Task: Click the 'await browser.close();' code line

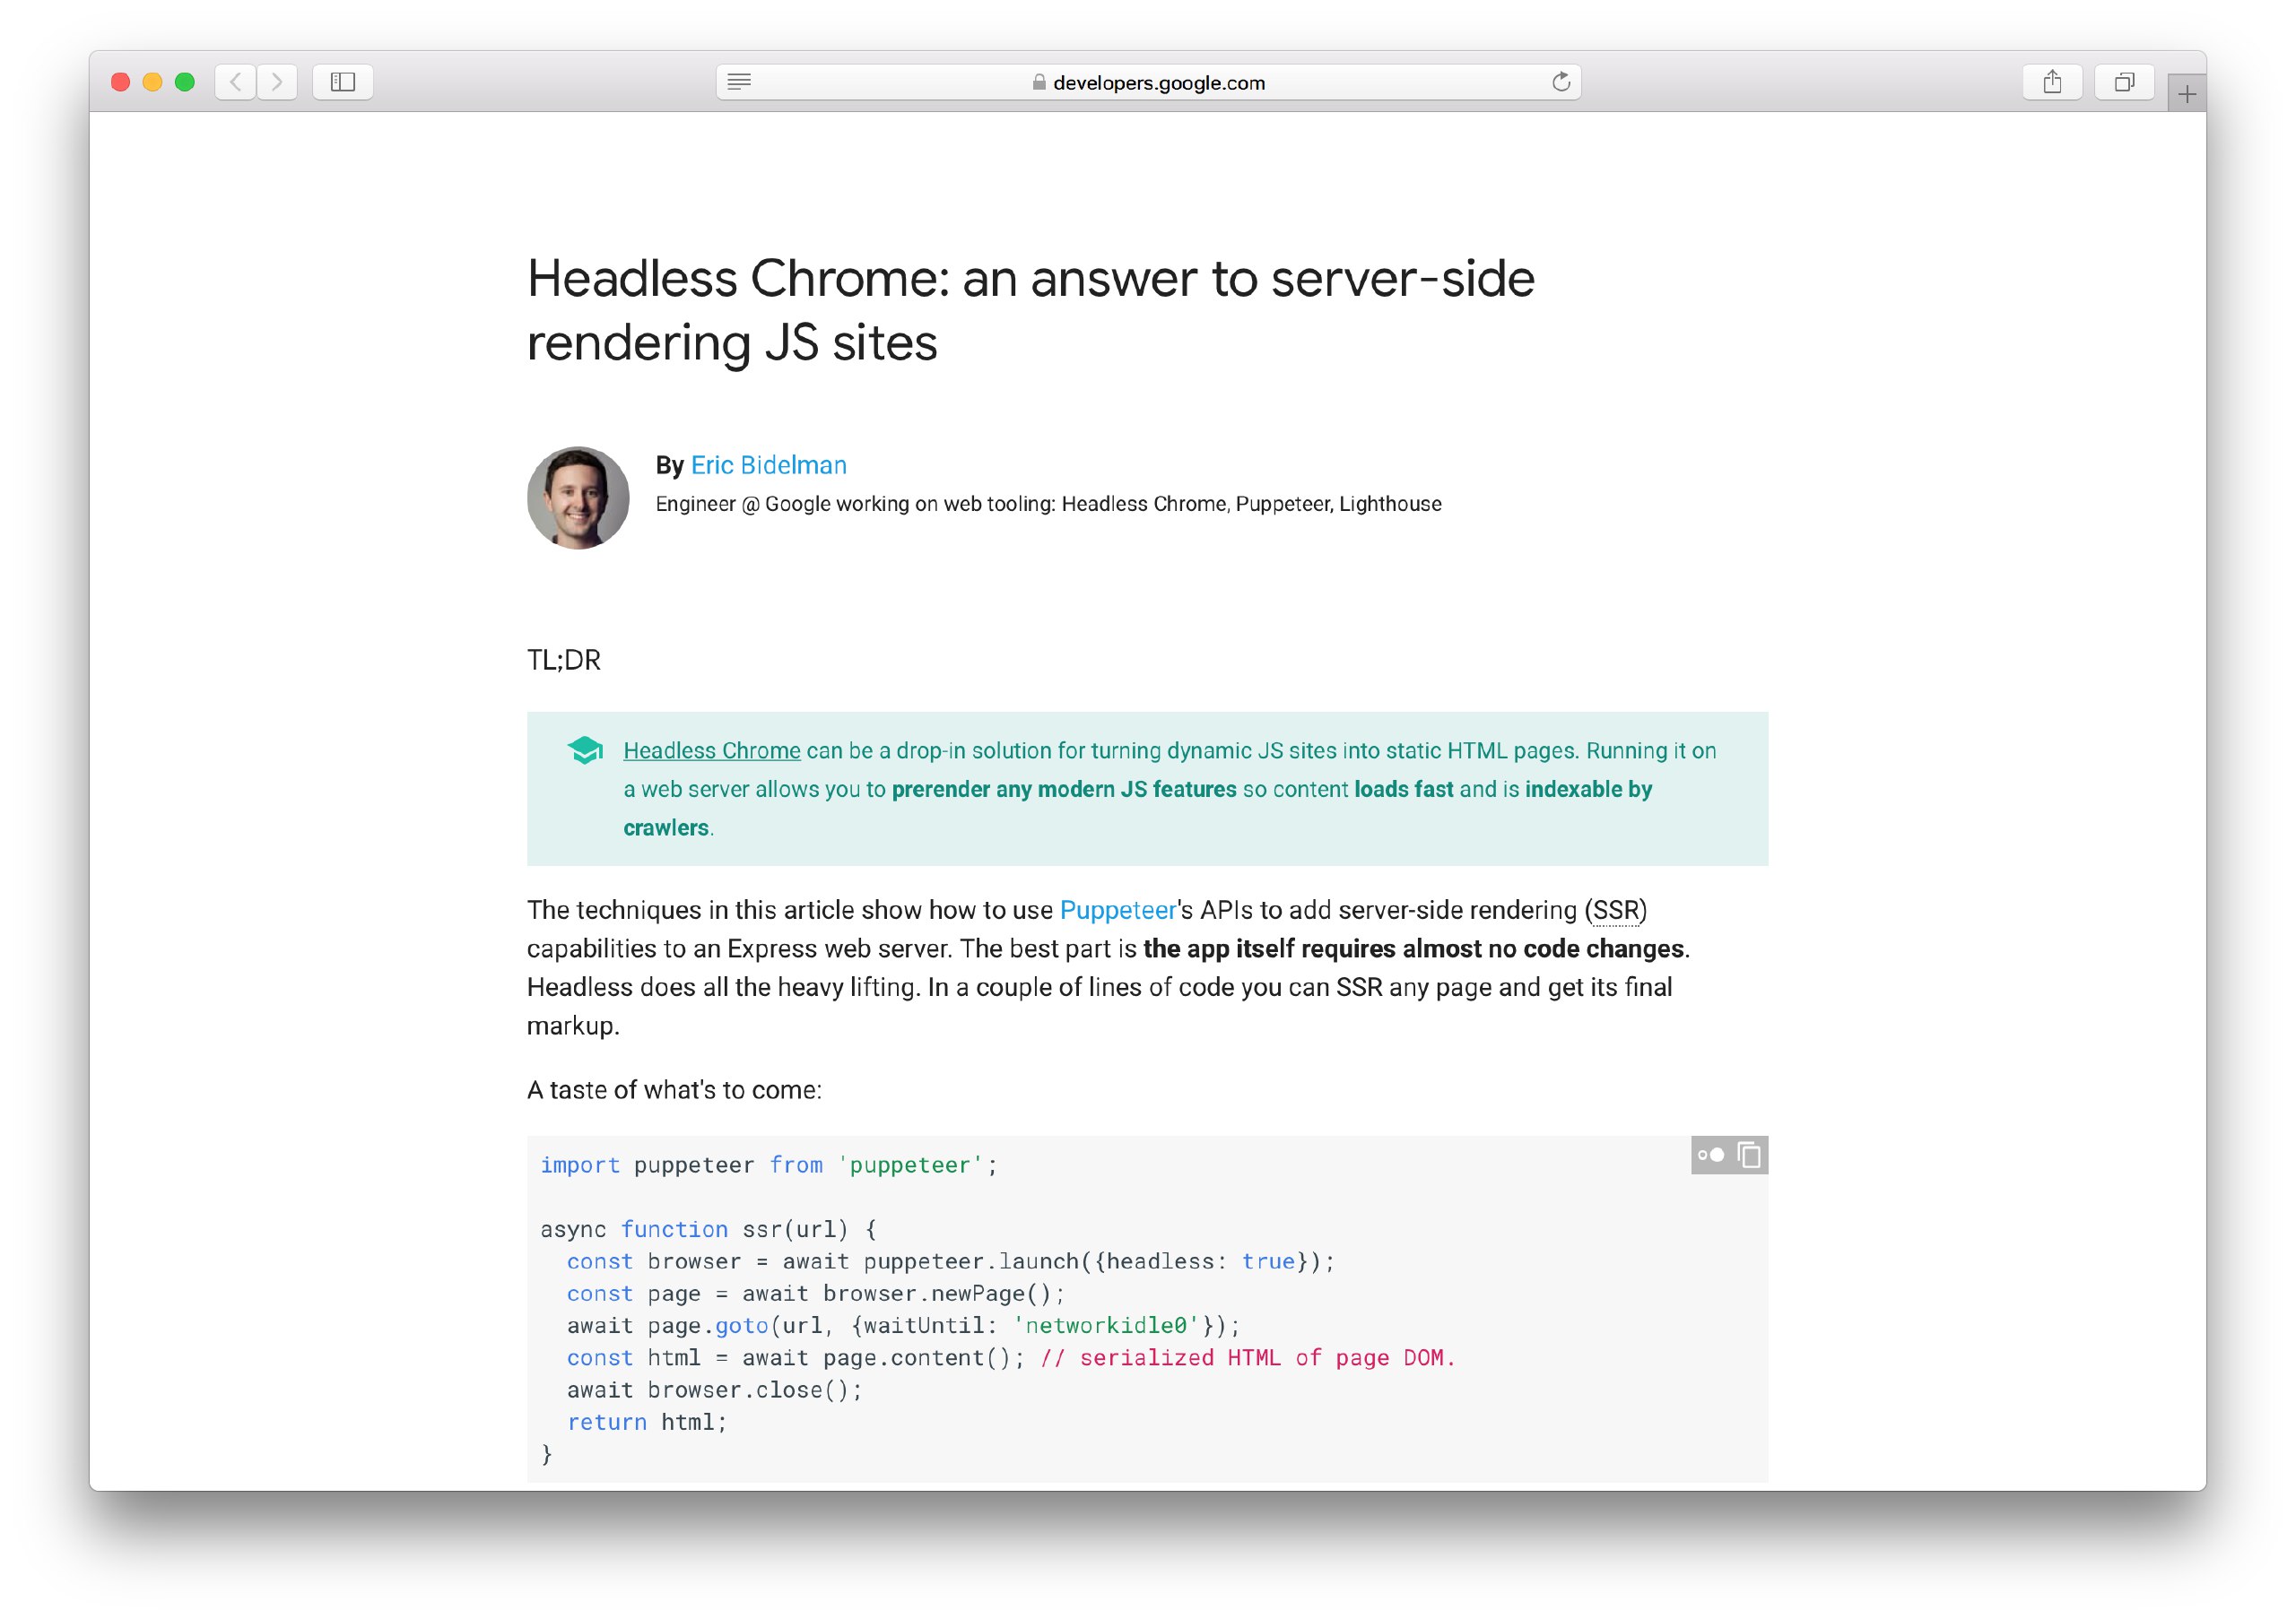Action: 714,1390
